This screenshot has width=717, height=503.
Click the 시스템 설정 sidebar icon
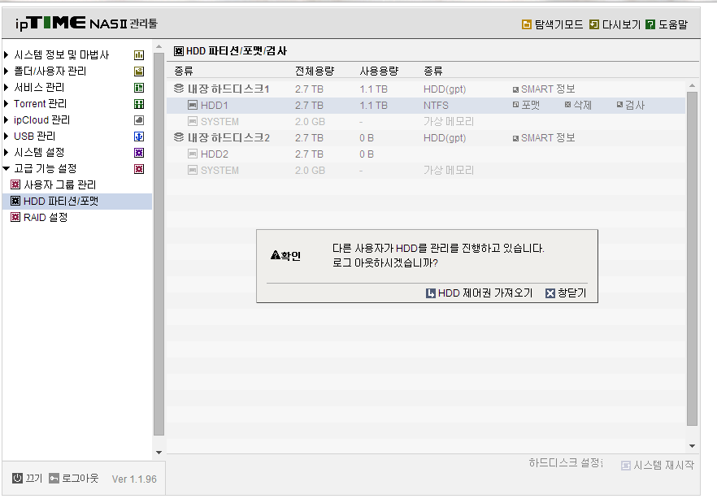click(x=139, y=153)
